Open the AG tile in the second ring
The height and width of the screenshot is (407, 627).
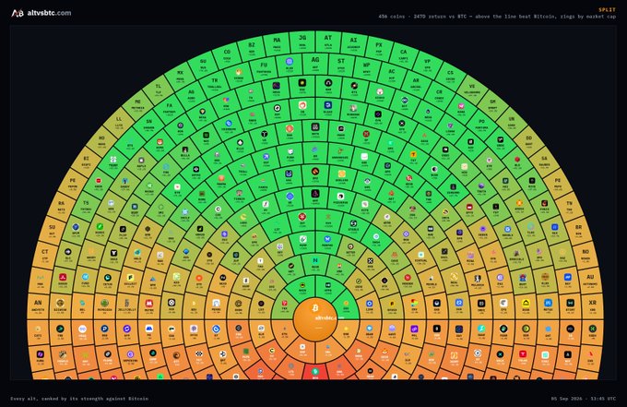[315, 63]
